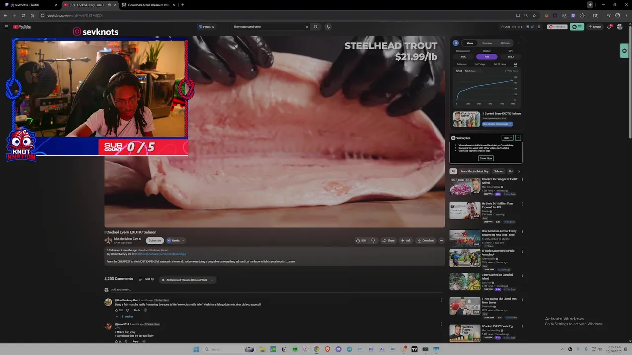Reload the page in browser toolbar
632x355 pixels.
pyautogui.click(x=23, y=15)
